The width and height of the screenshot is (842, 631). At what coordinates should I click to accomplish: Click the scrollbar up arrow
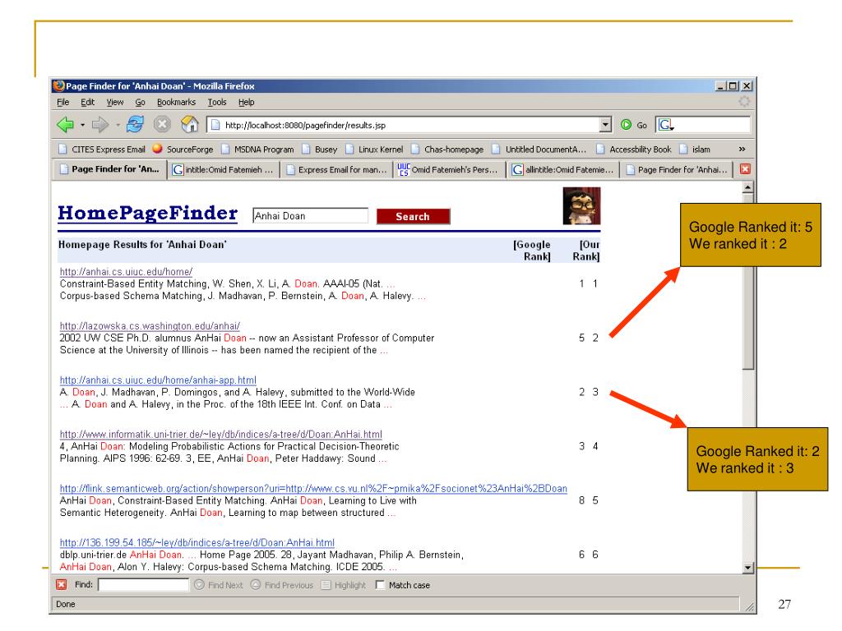point(748,187)
